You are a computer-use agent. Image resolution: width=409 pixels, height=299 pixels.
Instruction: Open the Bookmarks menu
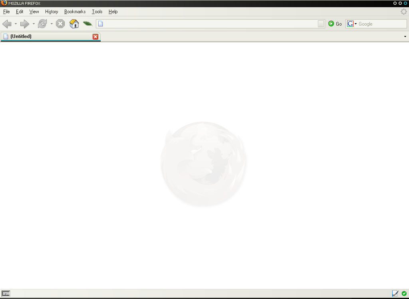75,12
